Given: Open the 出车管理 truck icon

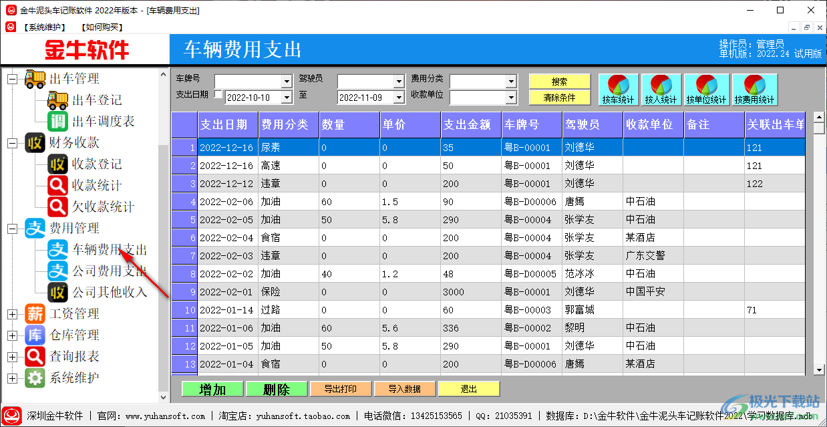Looking at the screenshot, I should (35, 79).
